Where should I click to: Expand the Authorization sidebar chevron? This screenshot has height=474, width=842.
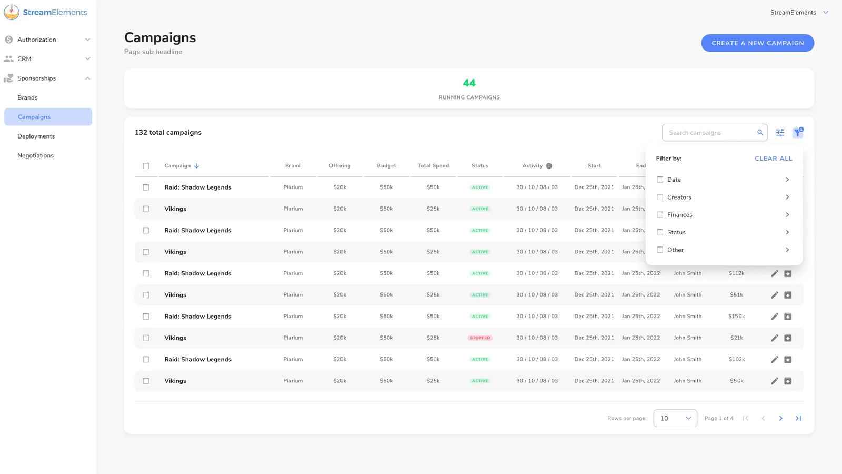point(87,39)
